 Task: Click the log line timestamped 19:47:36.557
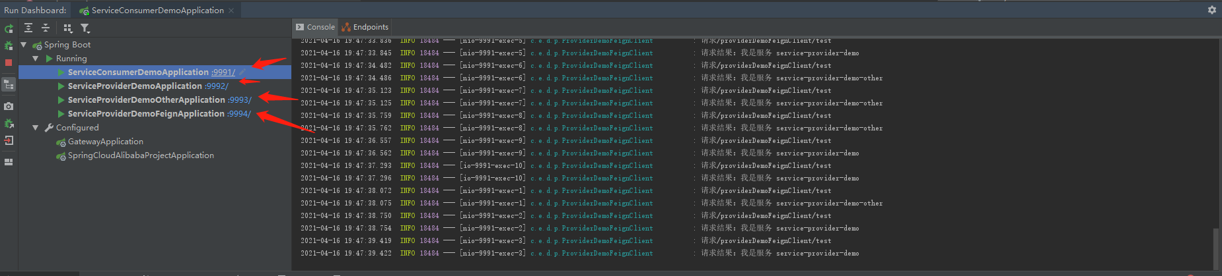(566, 141)
